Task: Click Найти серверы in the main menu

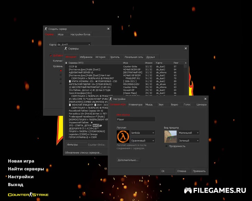Action: (26, 169)
